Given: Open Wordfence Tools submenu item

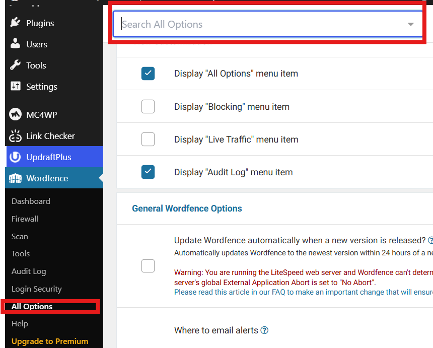Looking at the screenshot, I should [21, 253].
